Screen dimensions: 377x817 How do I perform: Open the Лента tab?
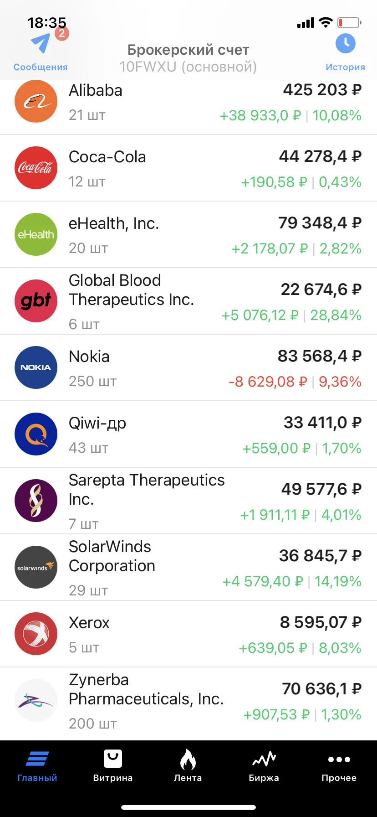188,766
